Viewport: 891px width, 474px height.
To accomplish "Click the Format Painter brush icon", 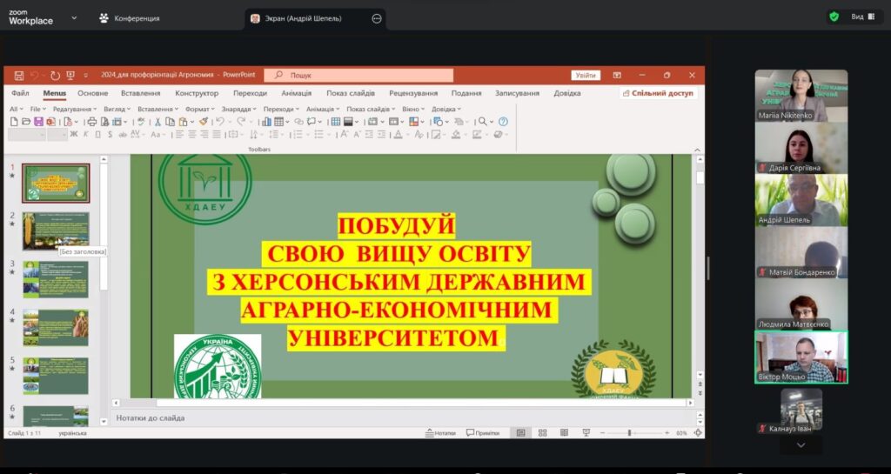I will pyautogui.click(x=204, y=122).
